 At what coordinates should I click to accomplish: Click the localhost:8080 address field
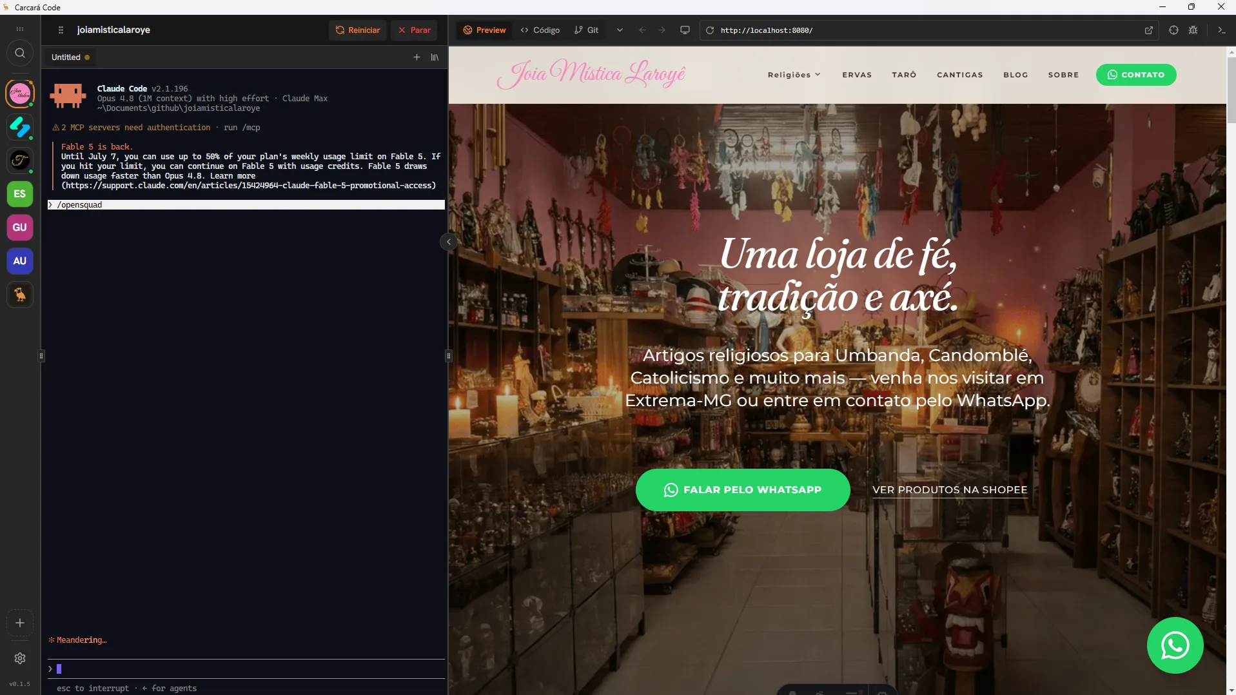[928, 30]
